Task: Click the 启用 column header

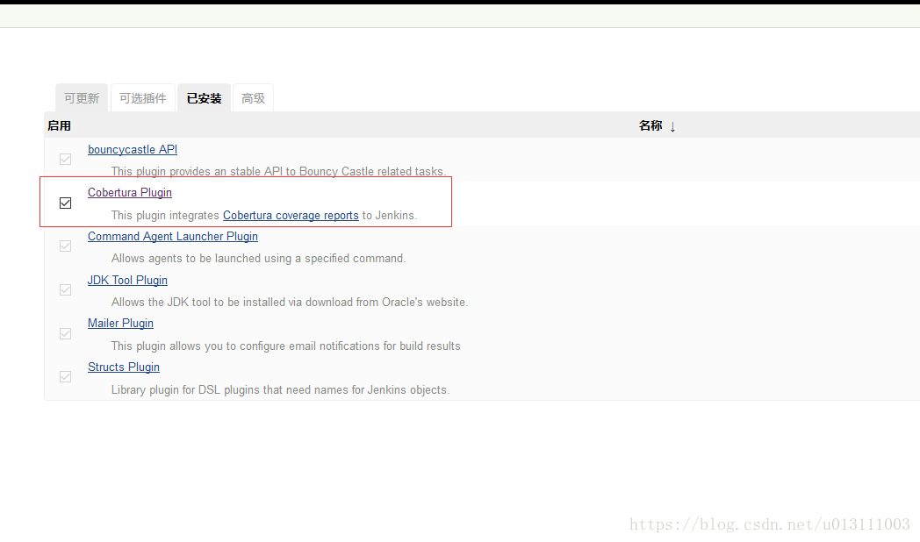Action: (x=59, y=125)
